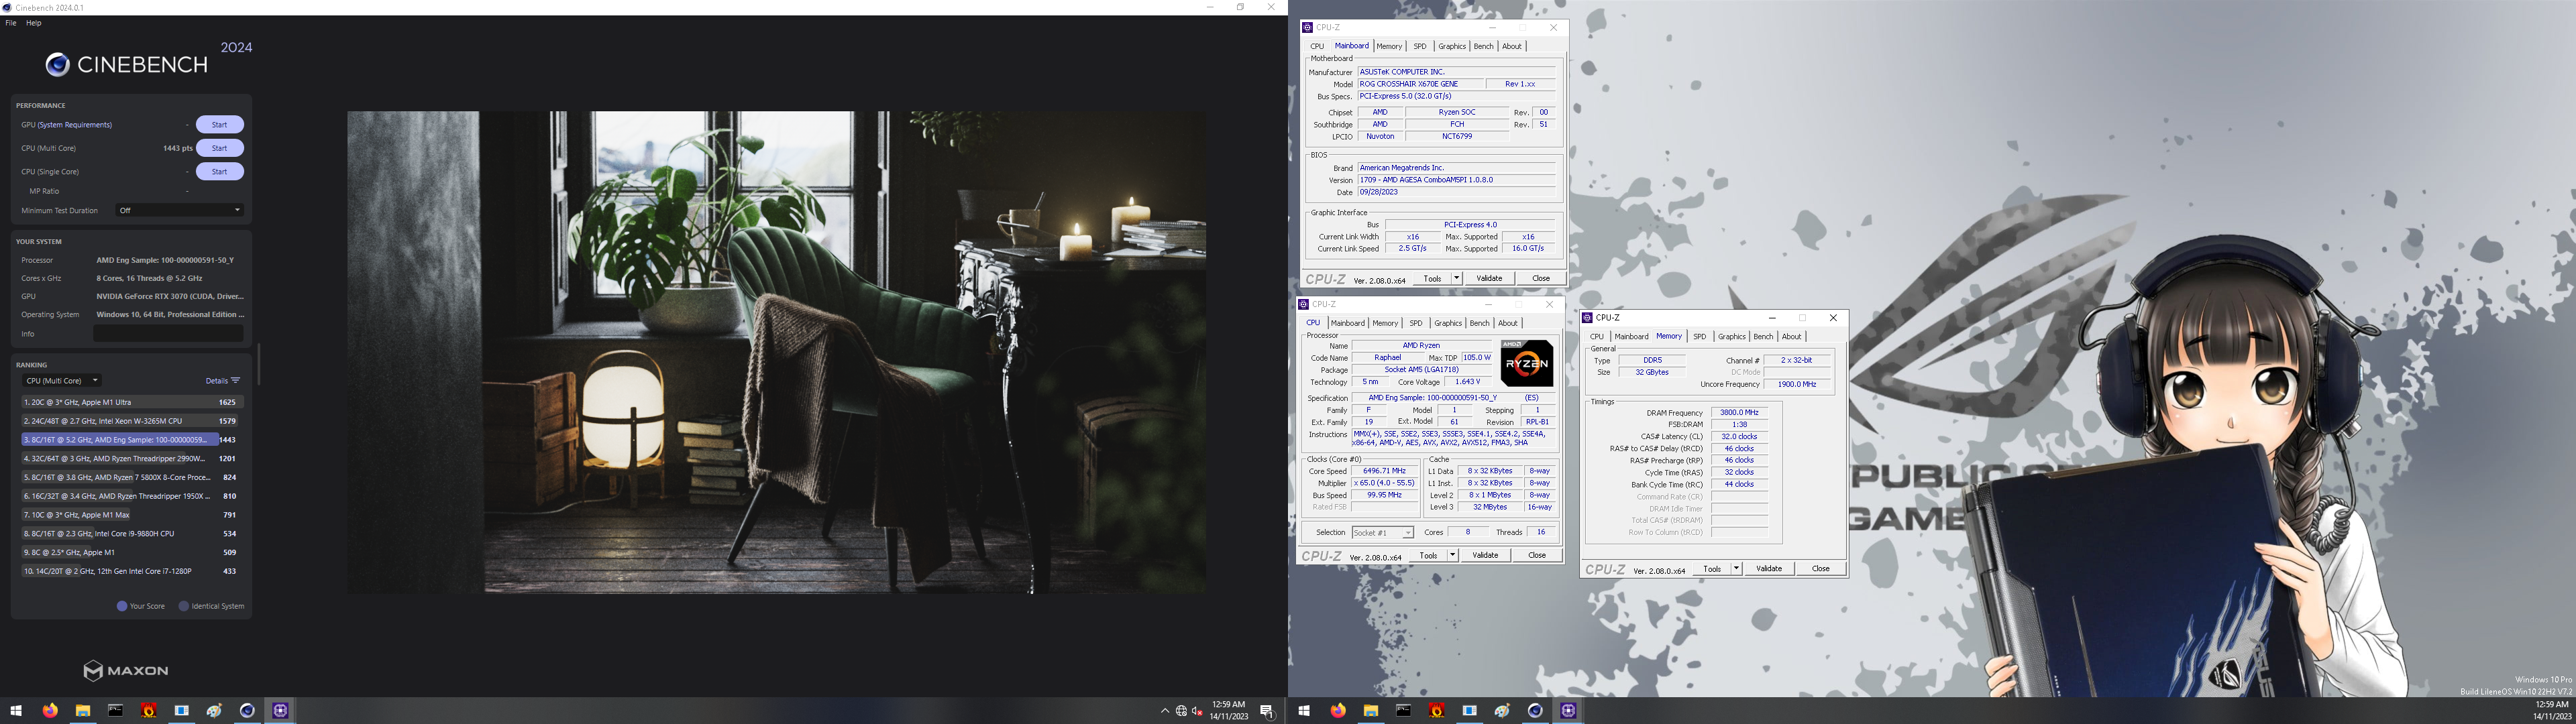
Task: Select the 12th Gen Intel i7-1280P row
Action: pyautogui.click(x=132, y=571)
